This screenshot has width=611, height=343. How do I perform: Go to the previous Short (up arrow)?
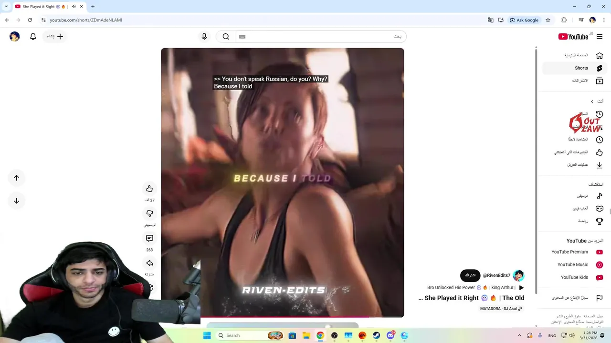(16, 178)
